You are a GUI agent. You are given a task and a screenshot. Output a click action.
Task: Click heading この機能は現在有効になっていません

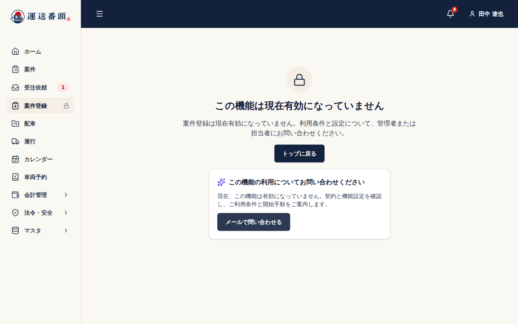[x=299, y=106]
